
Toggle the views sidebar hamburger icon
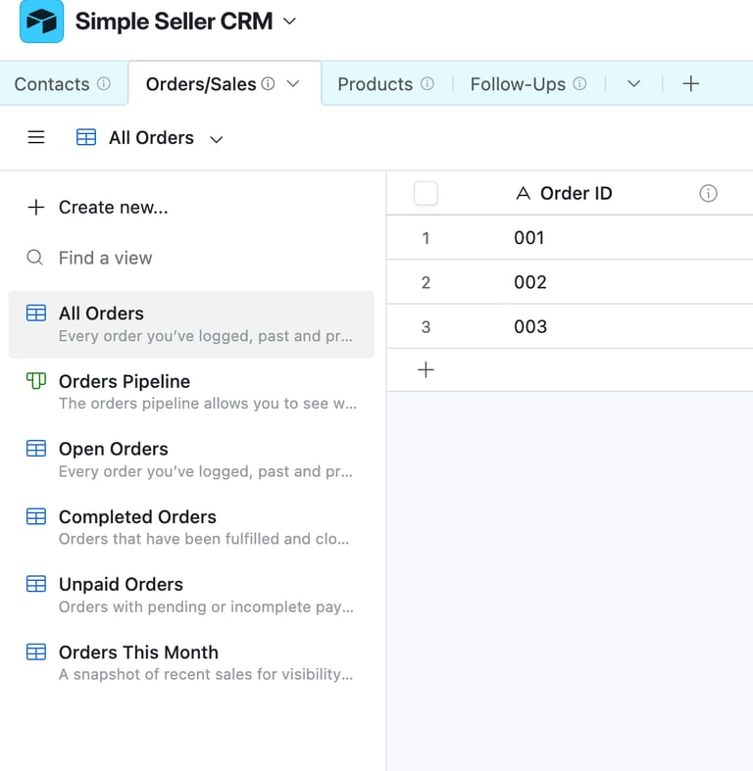[36, 137]
